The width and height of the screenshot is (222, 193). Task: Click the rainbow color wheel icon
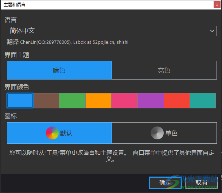pyautogui.click(x=52, y=133)
